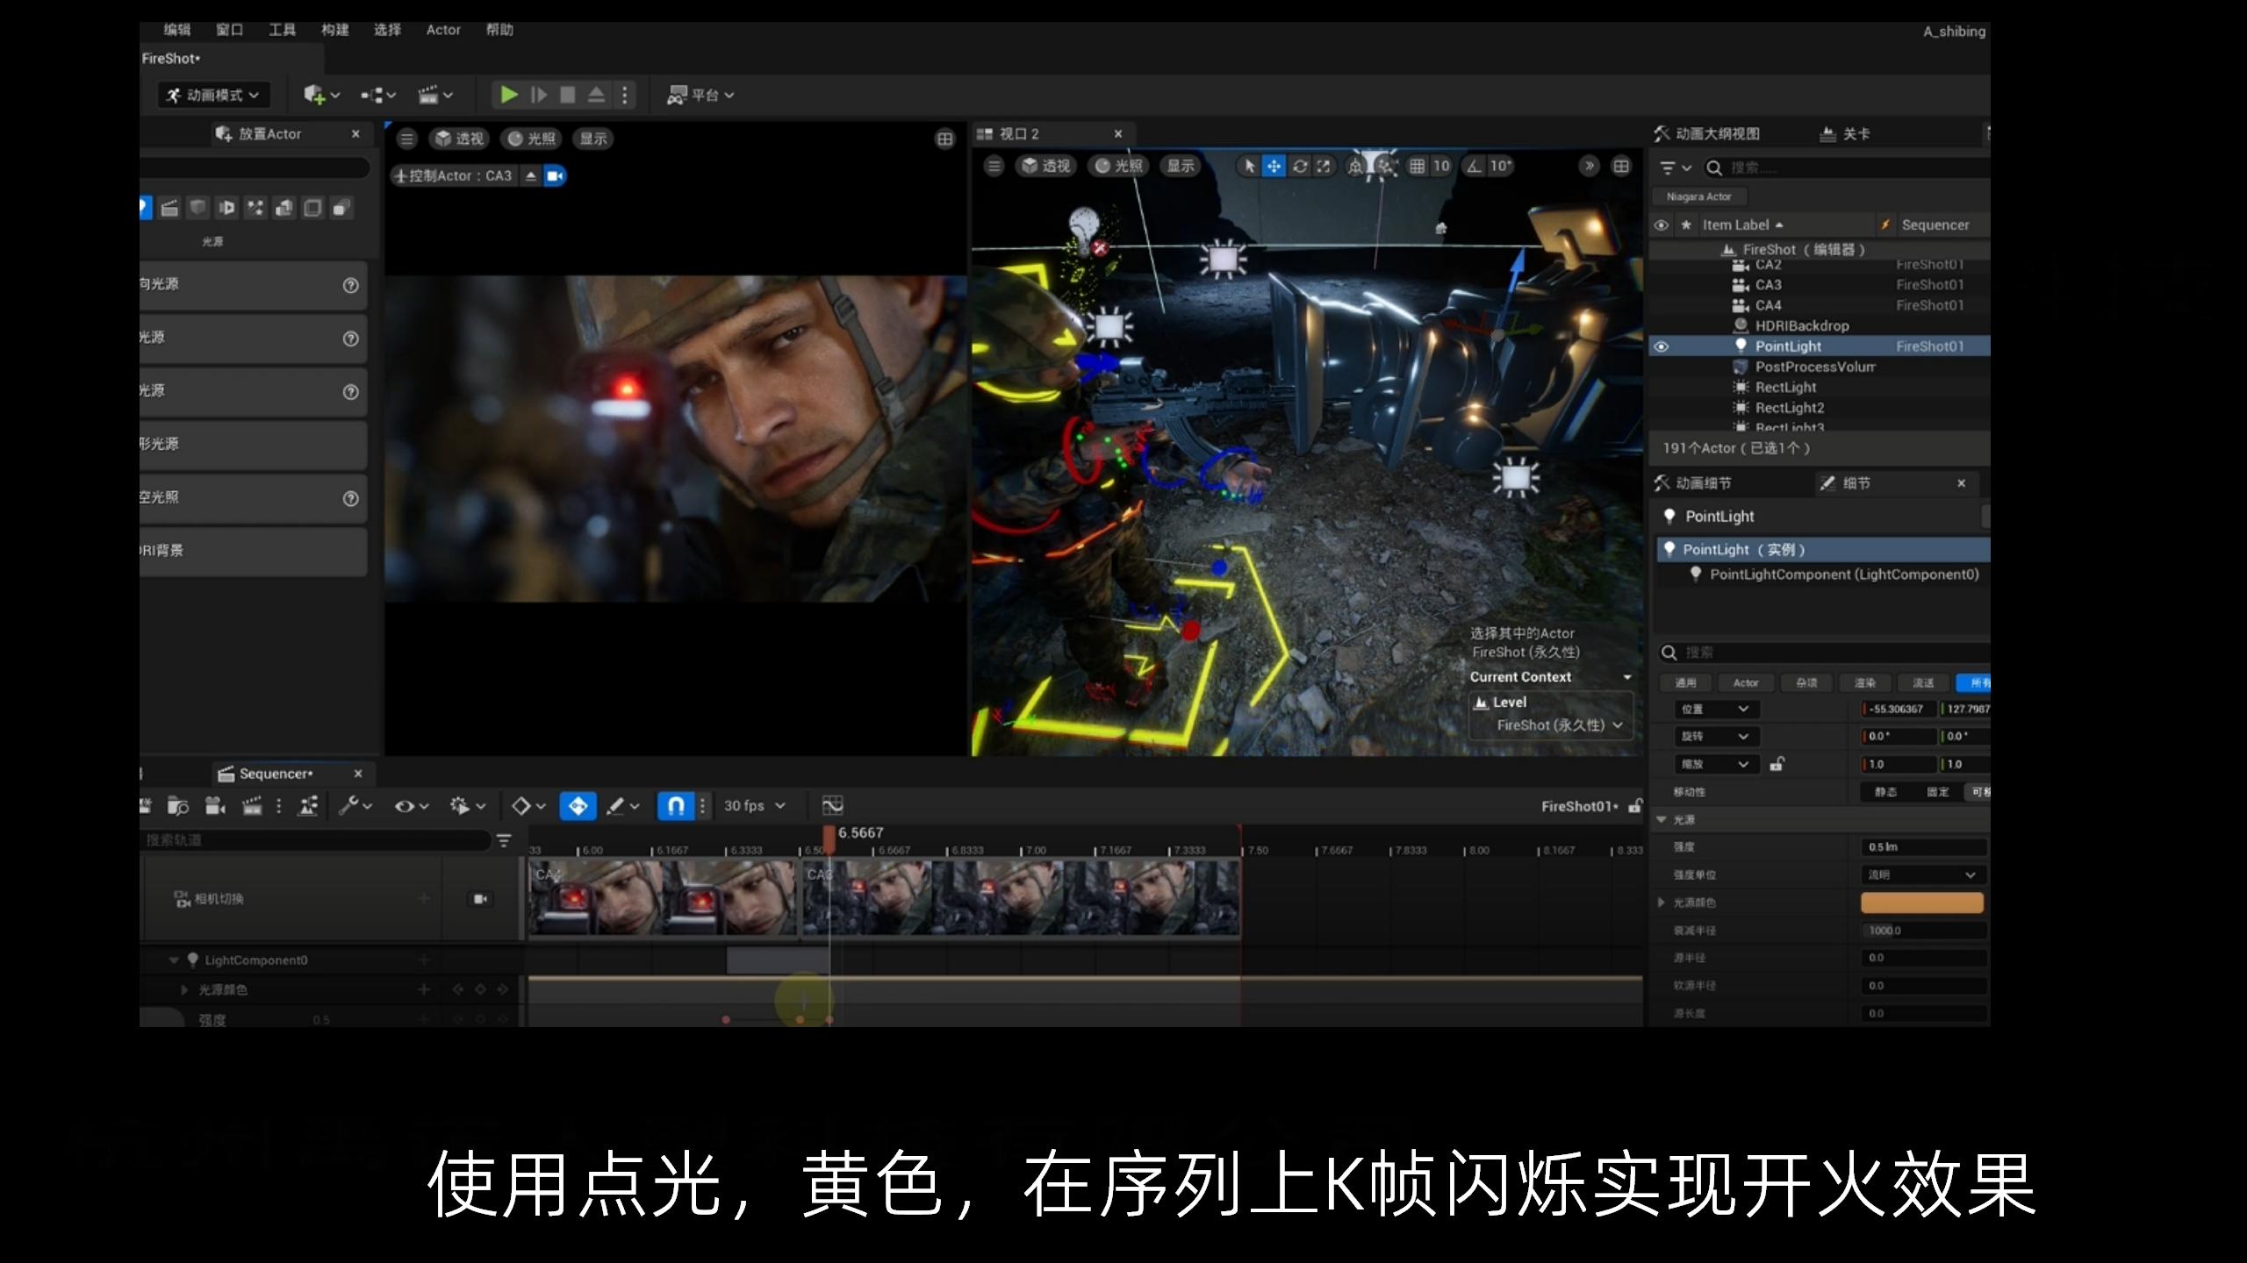Click the Sequencer find in content browser icon

(178, 806)
